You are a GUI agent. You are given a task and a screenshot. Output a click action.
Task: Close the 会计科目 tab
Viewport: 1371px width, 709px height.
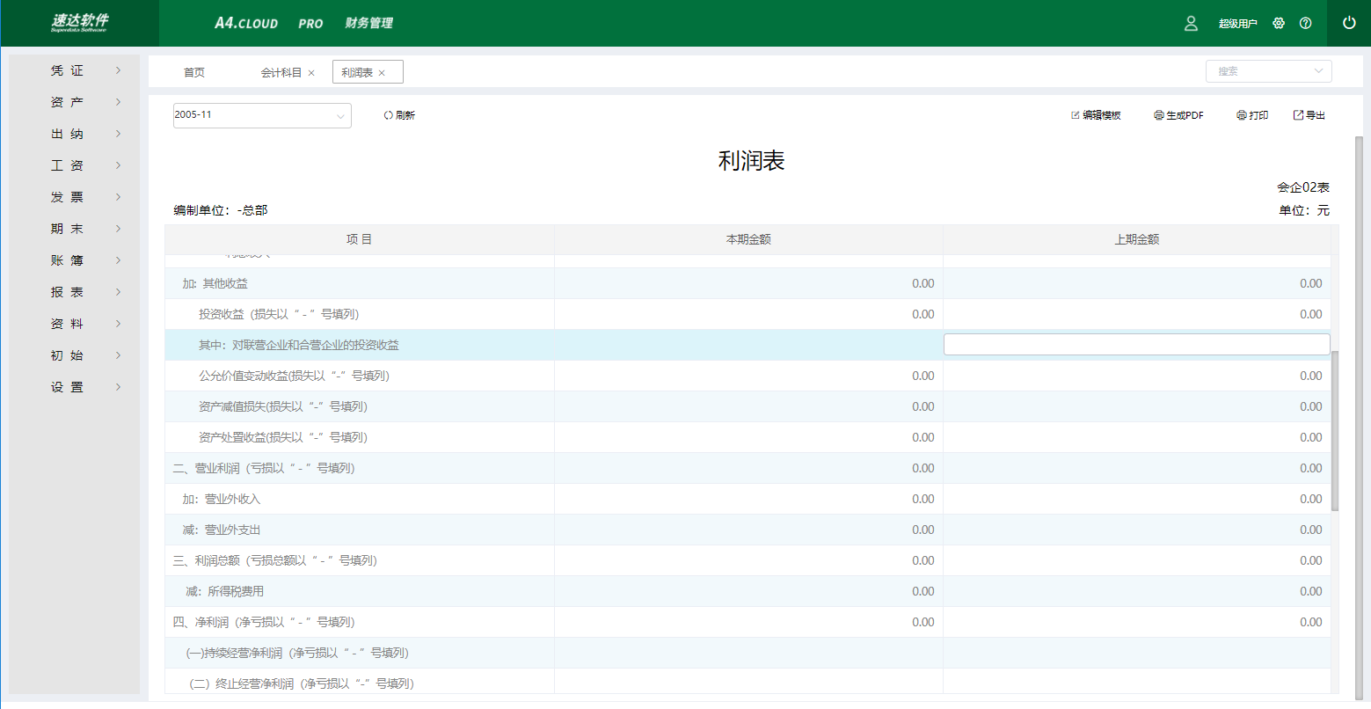pos(311,73)
